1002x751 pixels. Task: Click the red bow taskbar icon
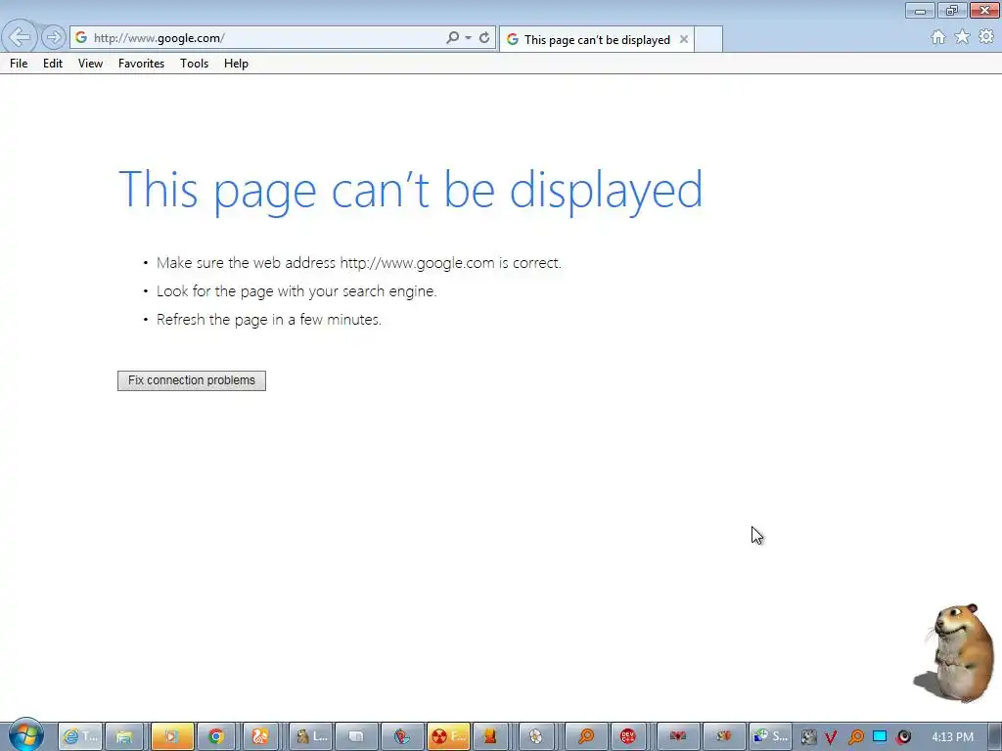click(678, 736)
